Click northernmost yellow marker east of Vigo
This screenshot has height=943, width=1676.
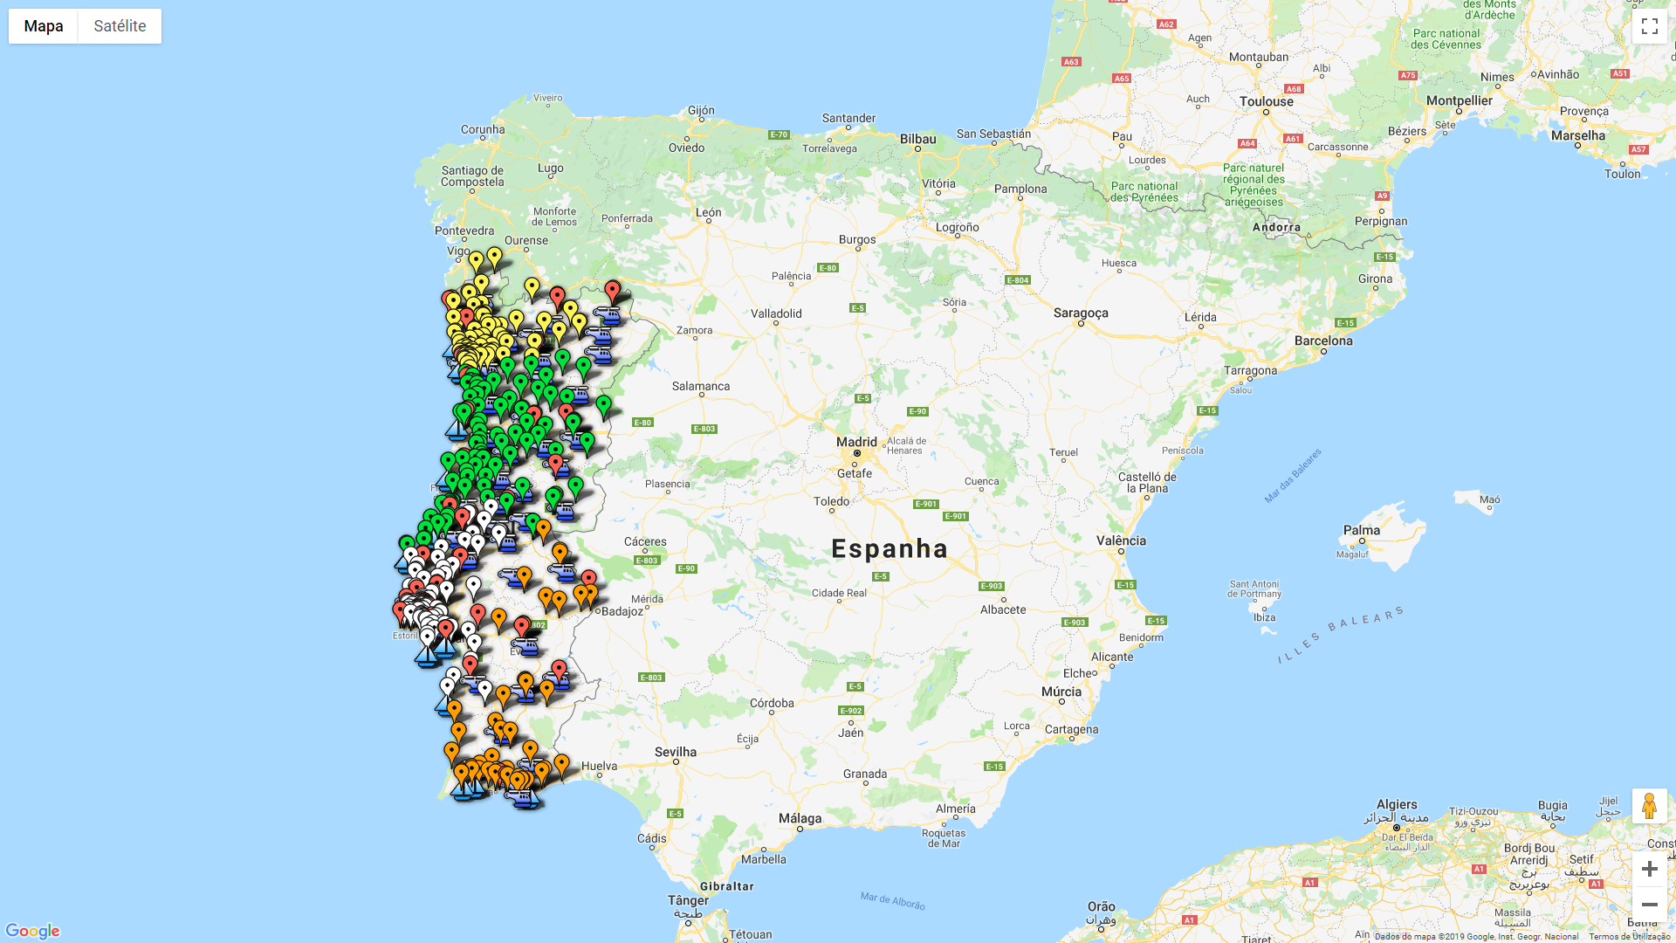coord(495,257)
